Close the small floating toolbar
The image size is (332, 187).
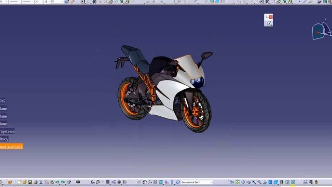[271, 17]
